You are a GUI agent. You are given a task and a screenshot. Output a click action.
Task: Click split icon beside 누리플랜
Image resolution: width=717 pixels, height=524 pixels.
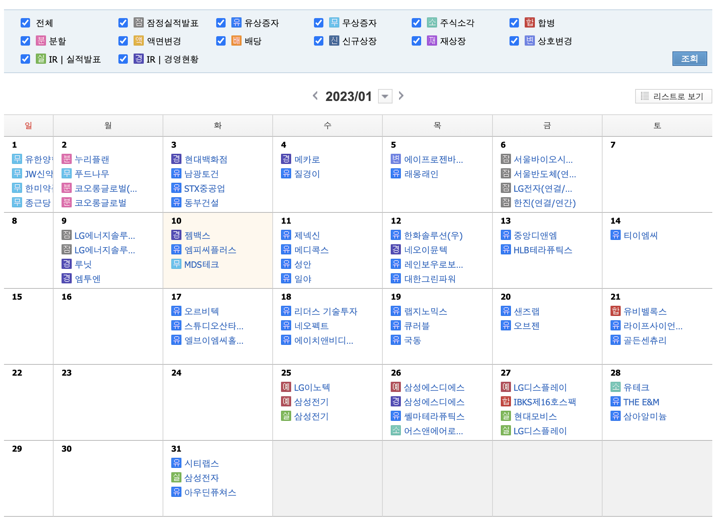coord(66,159)
